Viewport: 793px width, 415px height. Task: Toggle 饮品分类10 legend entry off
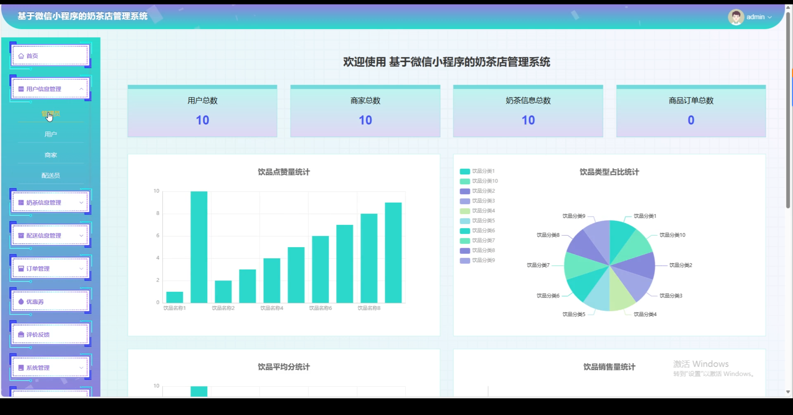pyautogui.click(x=484, y=181)
